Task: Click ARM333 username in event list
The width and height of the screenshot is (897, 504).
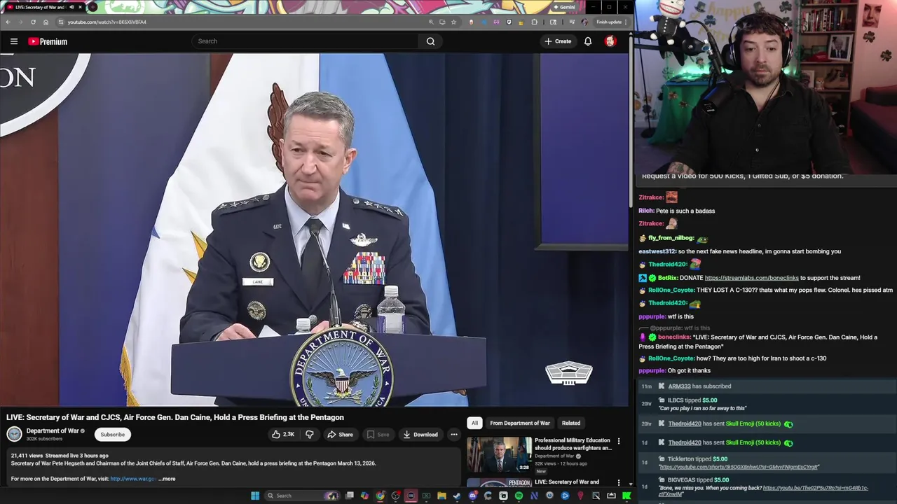Action: point(679,386)
